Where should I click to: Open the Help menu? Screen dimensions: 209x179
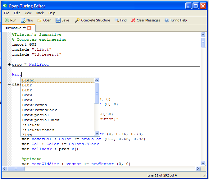(x=52, y=13)
